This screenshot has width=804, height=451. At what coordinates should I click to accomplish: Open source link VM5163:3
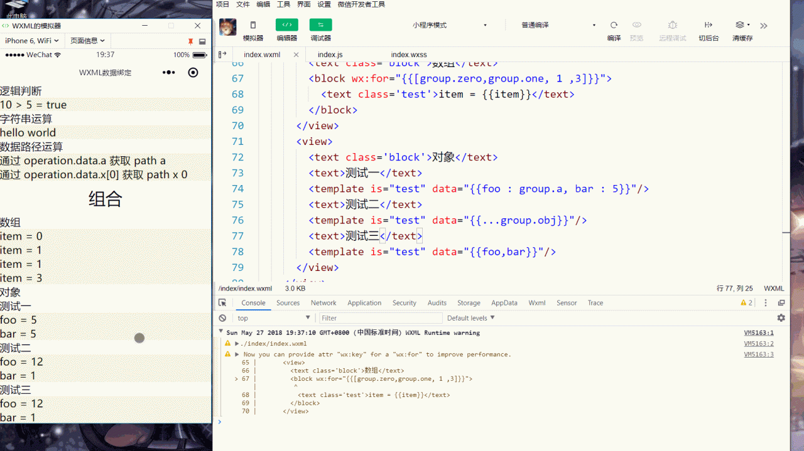(759, 354)
